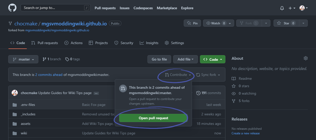Edit repository details gear icon in About
This screenshot has height=140, width=316.
[x=306, y=58]
